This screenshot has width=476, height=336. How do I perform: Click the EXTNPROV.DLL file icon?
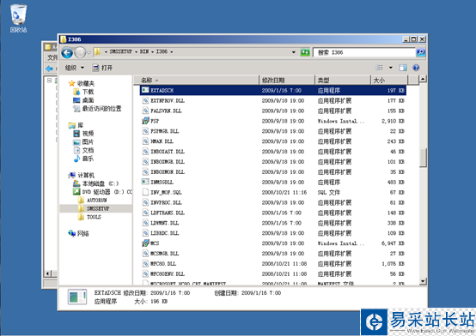click(x=145, y=100)
